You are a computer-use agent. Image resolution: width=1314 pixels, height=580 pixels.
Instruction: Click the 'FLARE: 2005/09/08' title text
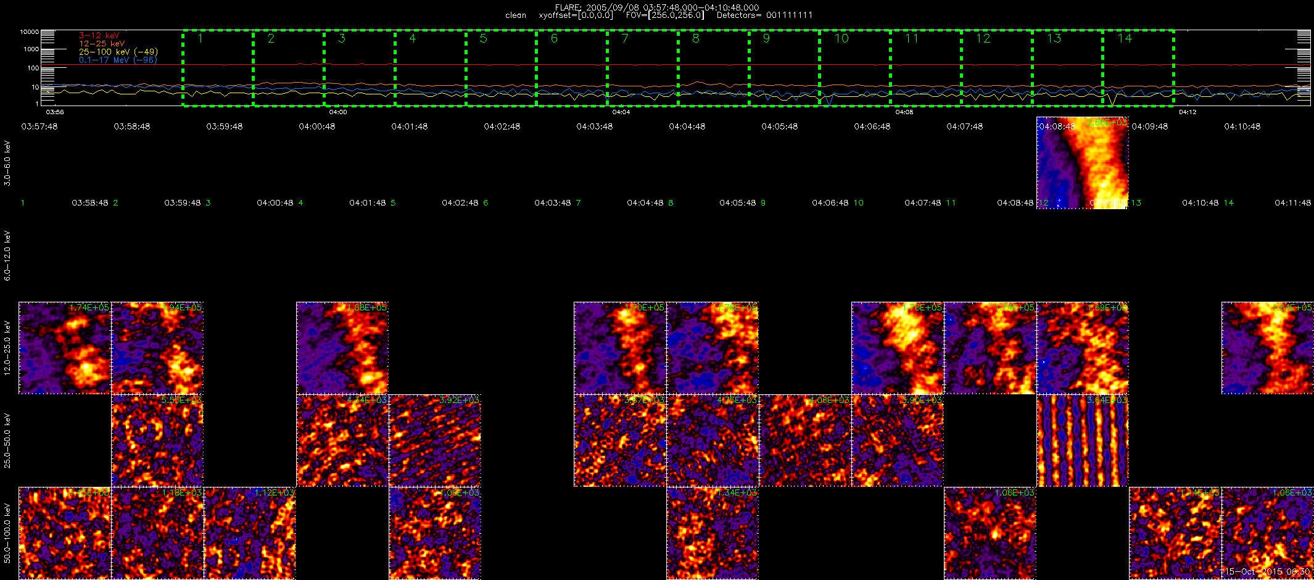point(598,7)
